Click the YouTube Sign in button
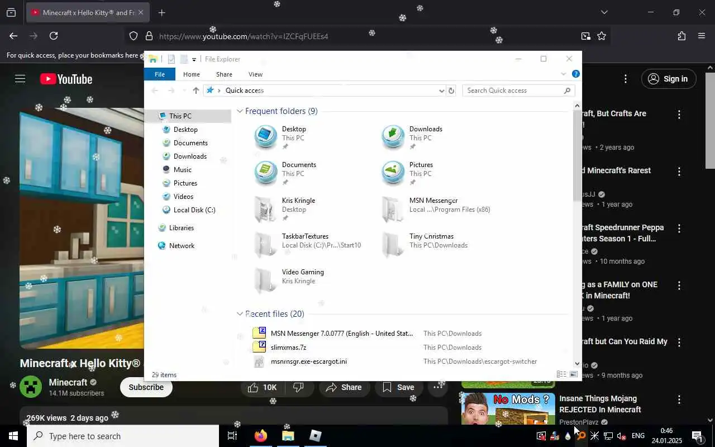715x447 pixels. [x=668, y=79]
